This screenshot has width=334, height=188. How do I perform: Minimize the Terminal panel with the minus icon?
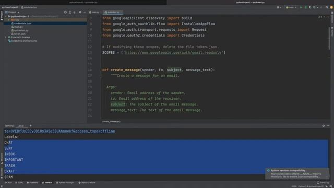[x=328, y=126]
